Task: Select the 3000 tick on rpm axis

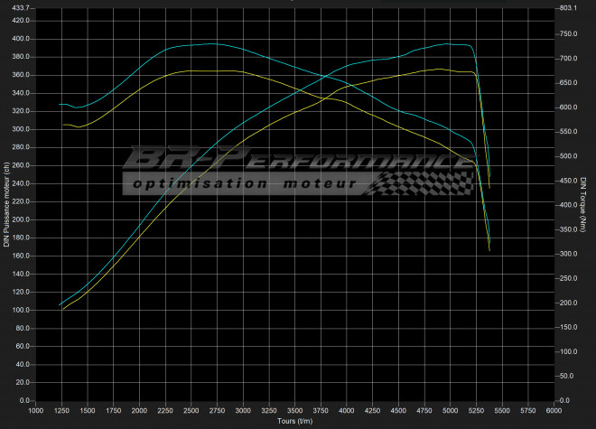Action: pos(242,410)
